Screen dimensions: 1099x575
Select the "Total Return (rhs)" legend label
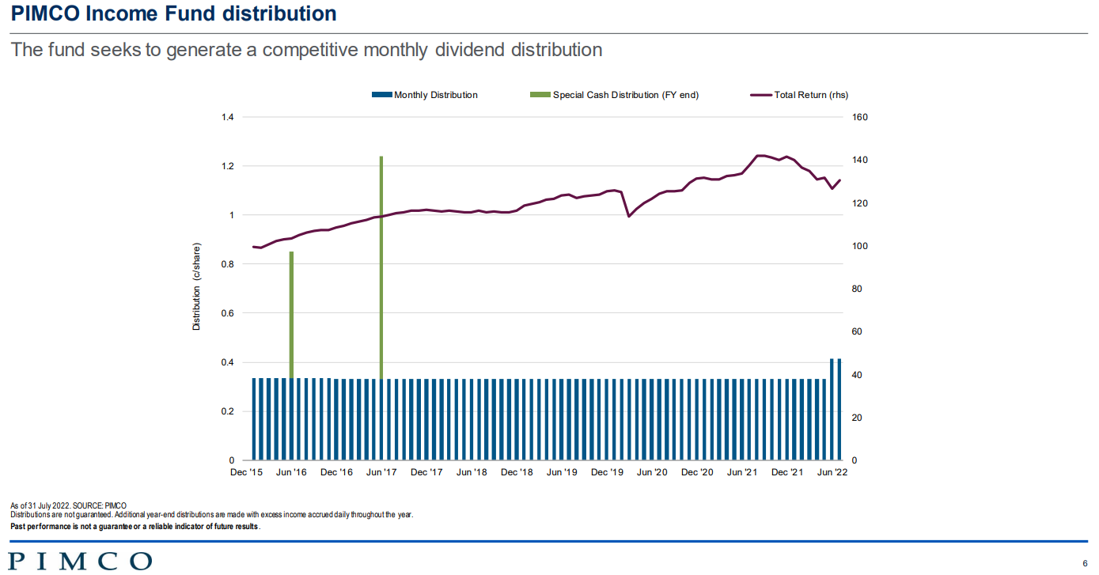pyautogui.click(x=811, y=95)
